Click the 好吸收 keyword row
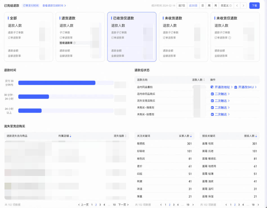This screenshot has width=267, height=208. (164, 151)
